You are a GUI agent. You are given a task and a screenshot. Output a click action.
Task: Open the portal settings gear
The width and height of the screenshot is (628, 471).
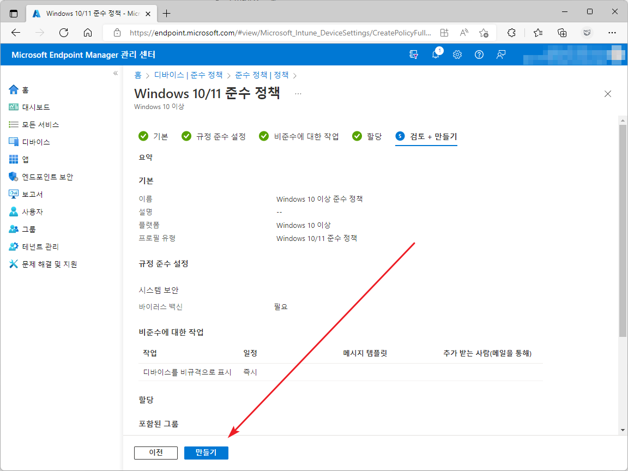457,55
